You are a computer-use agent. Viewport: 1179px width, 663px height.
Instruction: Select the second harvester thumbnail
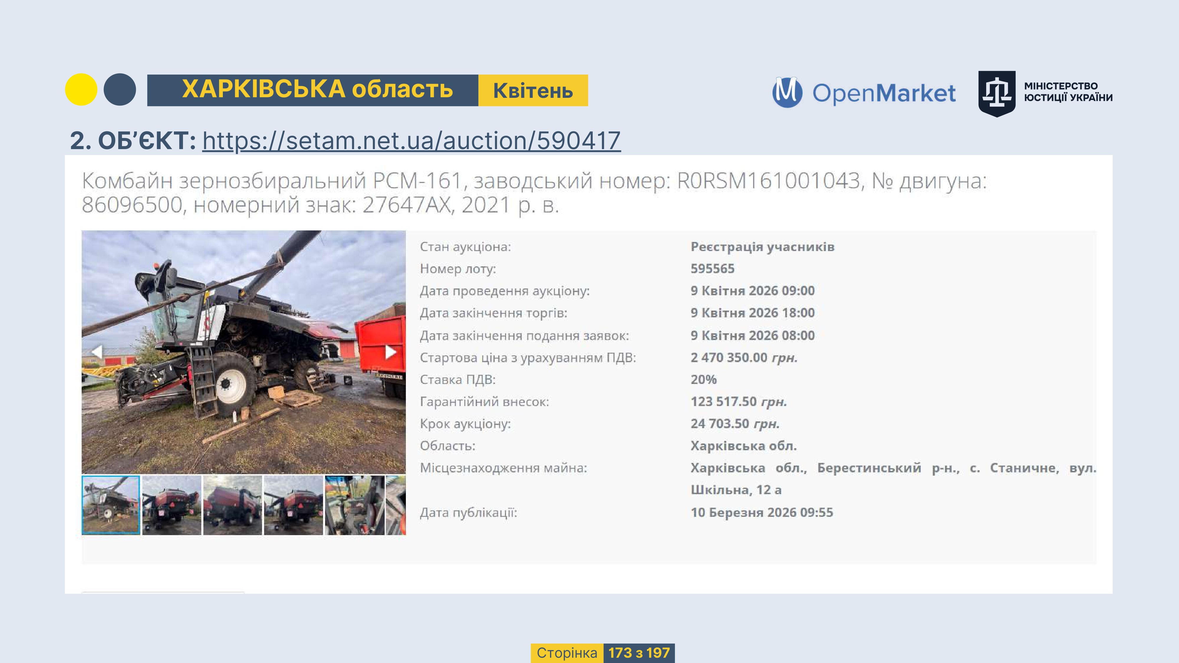click(172, 505)
